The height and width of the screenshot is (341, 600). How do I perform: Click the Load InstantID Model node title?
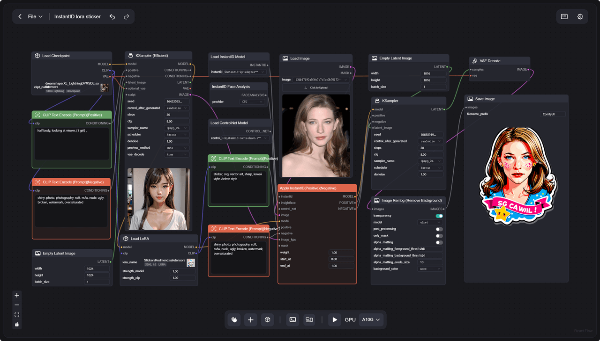[228, 57]
